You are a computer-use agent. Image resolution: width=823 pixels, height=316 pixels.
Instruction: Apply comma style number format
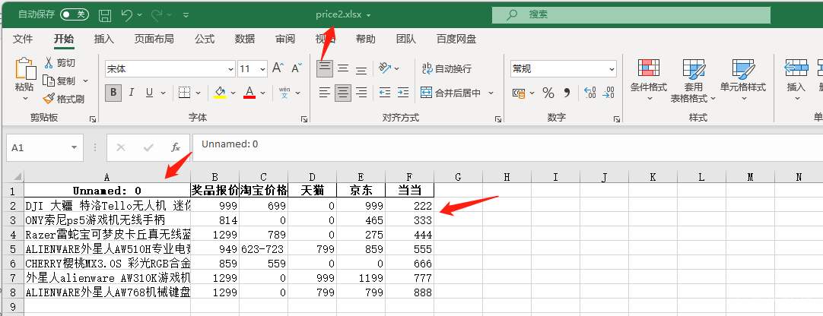[x=567, y=93]
